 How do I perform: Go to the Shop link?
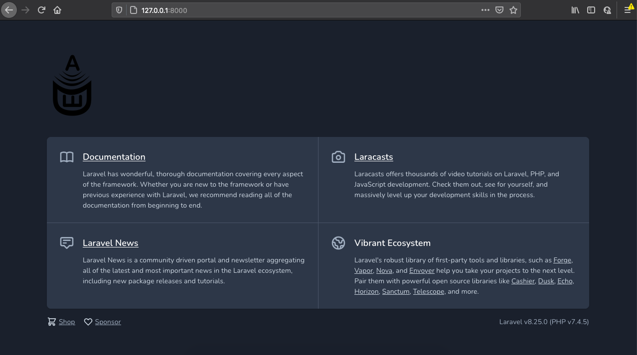click(67, 322)
